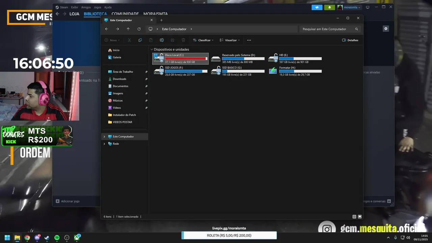
Task: Select the SSD JOGOS (F:) drive
Action: [181, 71]
